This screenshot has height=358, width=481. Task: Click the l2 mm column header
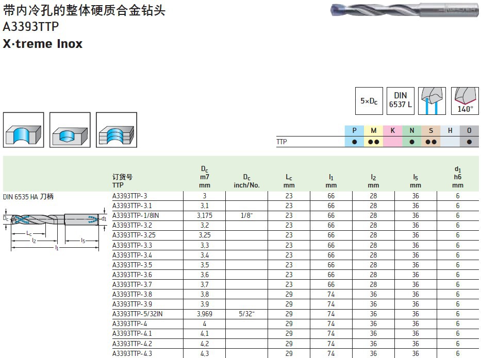tap(373, 181)
